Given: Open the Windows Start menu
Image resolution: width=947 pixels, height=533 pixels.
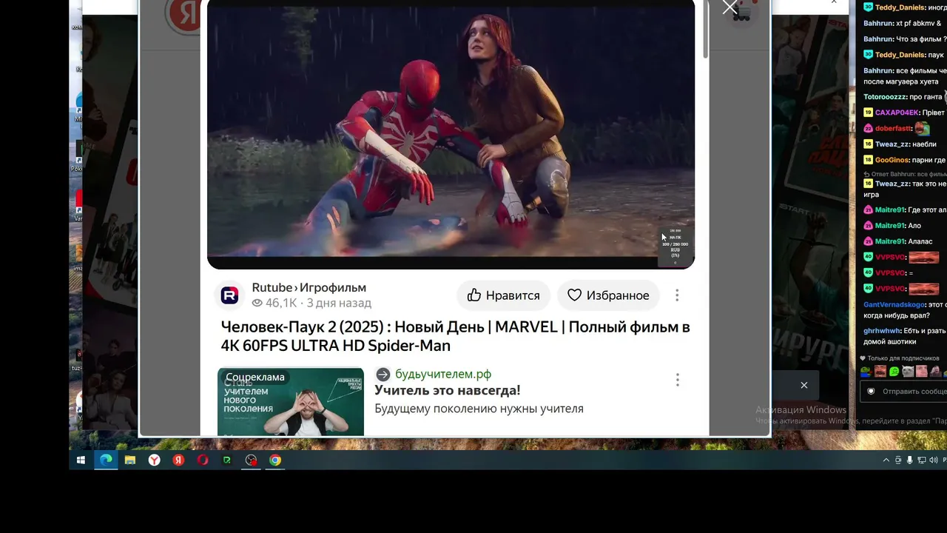Looking at the screenshot, I should (x=81, y=460).
